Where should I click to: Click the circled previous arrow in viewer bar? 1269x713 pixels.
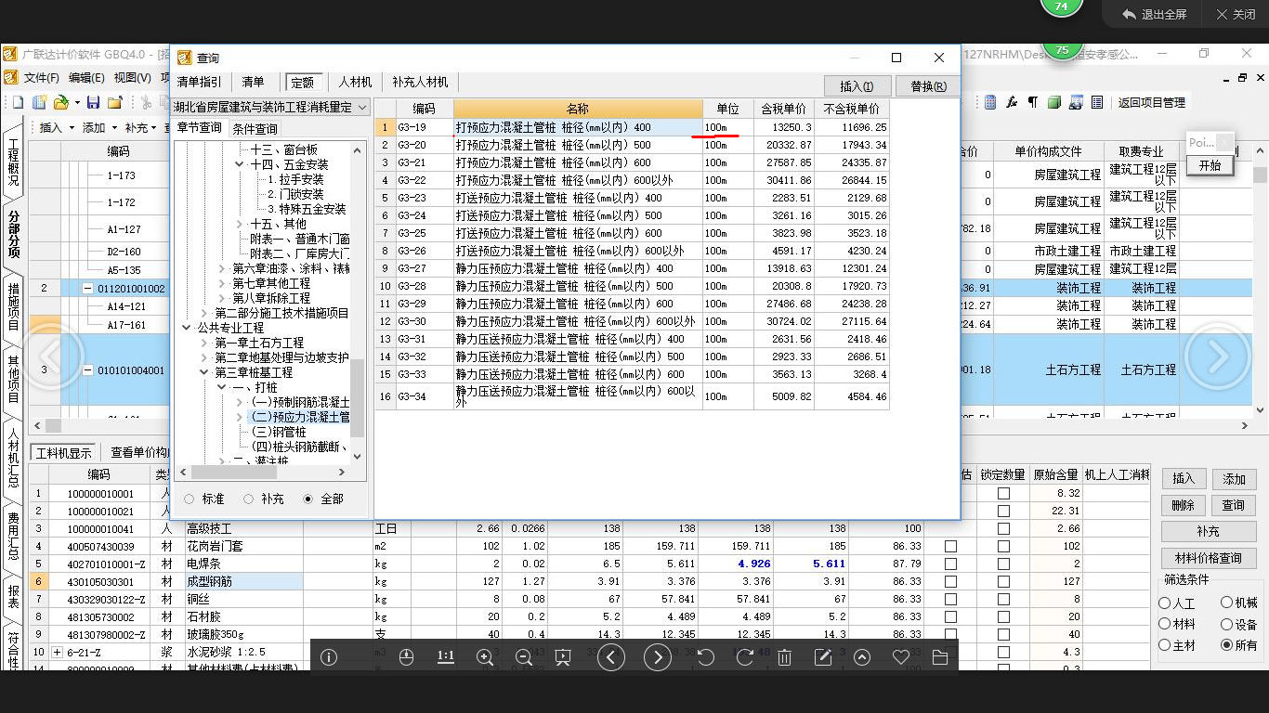tap(610, 657)
